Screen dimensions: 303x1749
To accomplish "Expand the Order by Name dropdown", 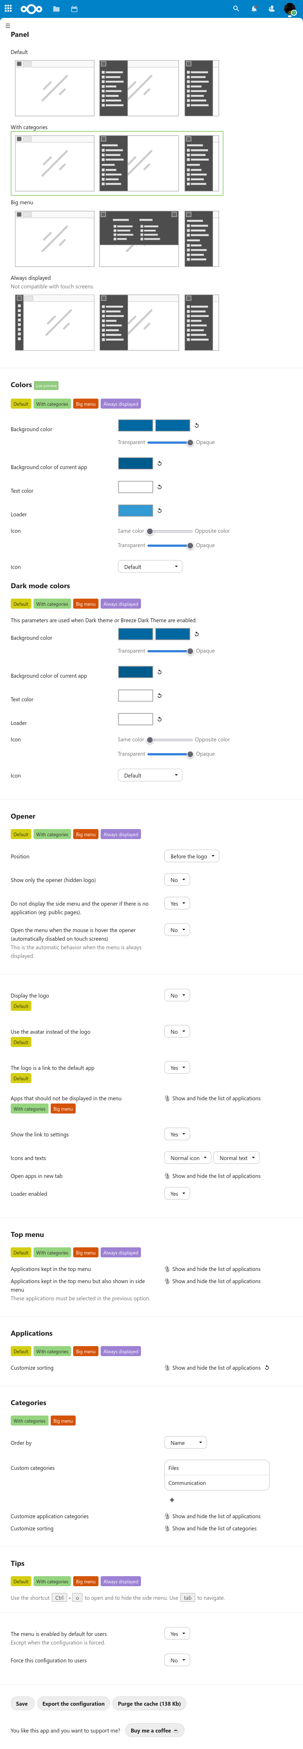I will pyautogui.click(x=185, y=1442).
